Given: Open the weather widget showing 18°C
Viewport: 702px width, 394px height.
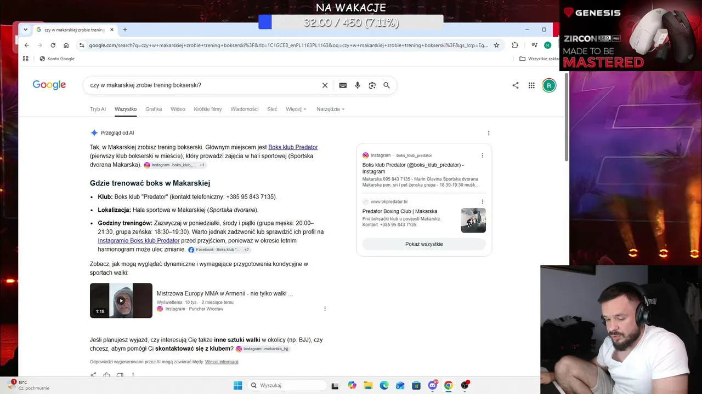Looking at the screenshot, I should point(29,385).
